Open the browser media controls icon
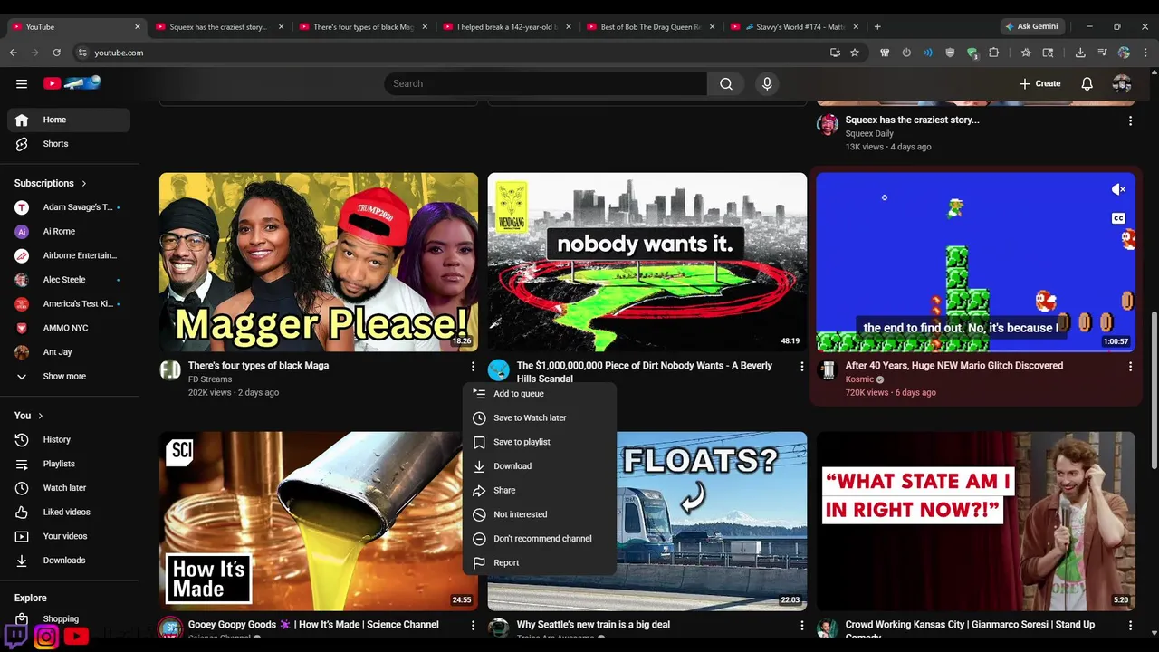This screenshot has height=652, width=1159. point(1102,53)
